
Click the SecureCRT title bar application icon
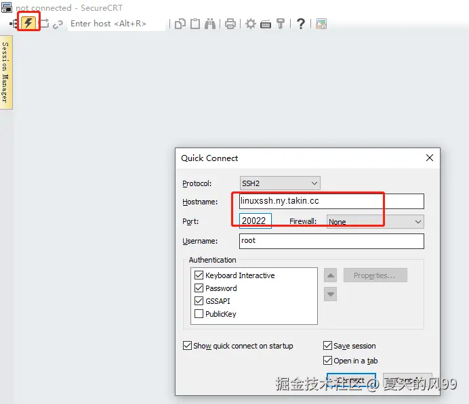coord(7,7)
